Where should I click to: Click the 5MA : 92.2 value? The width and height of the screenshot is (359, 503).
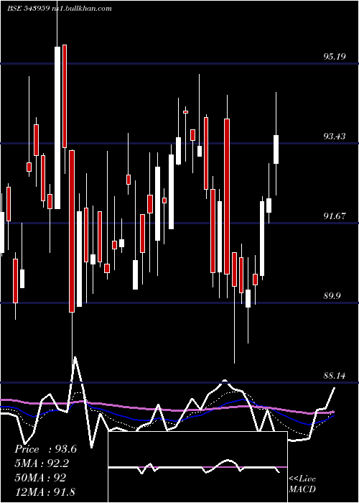click(42, 463)
